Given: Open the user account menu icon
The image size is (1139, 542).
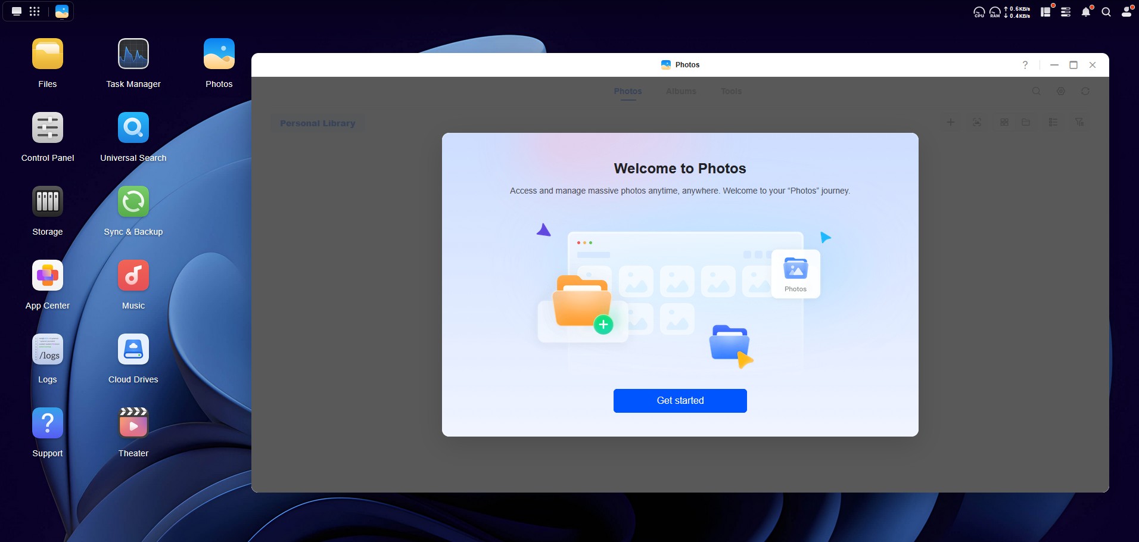Looking at the screenshot, I should pyautogui.click(x=1126, y=12).
